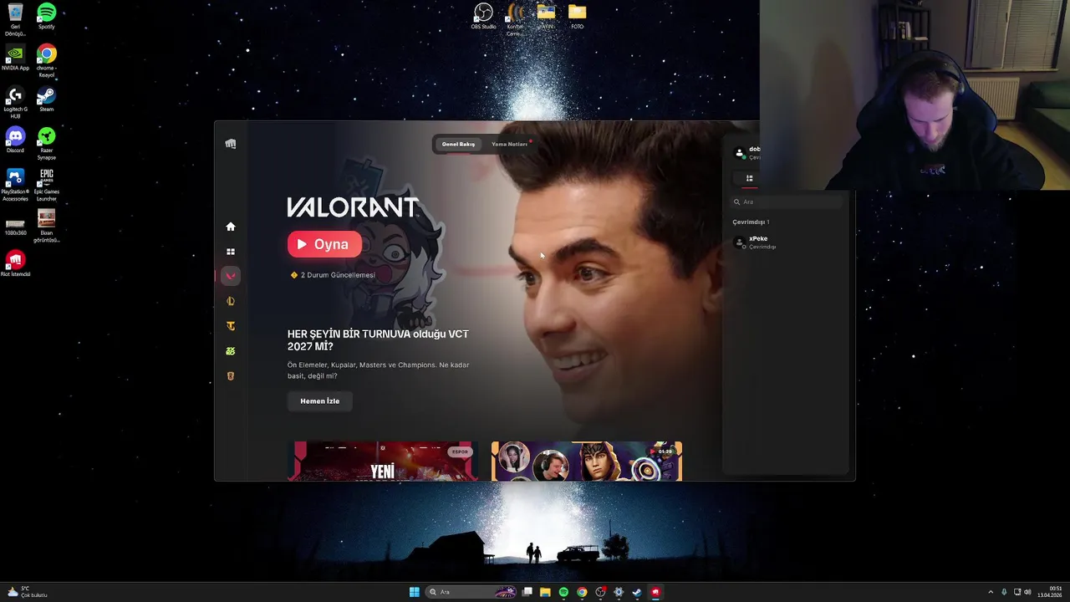Click the red Oyna play button
The width and height of the screenshot is (1070, 602).
324,244
